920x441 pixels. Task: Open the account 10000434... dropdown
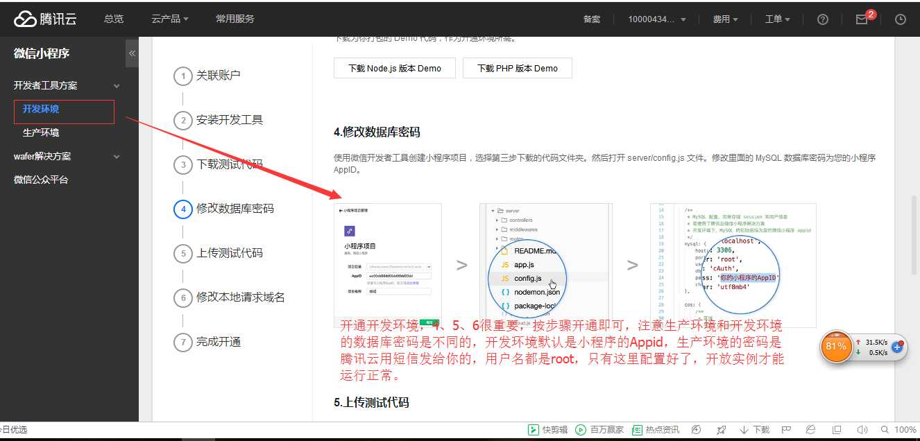[x=657, y=19]
